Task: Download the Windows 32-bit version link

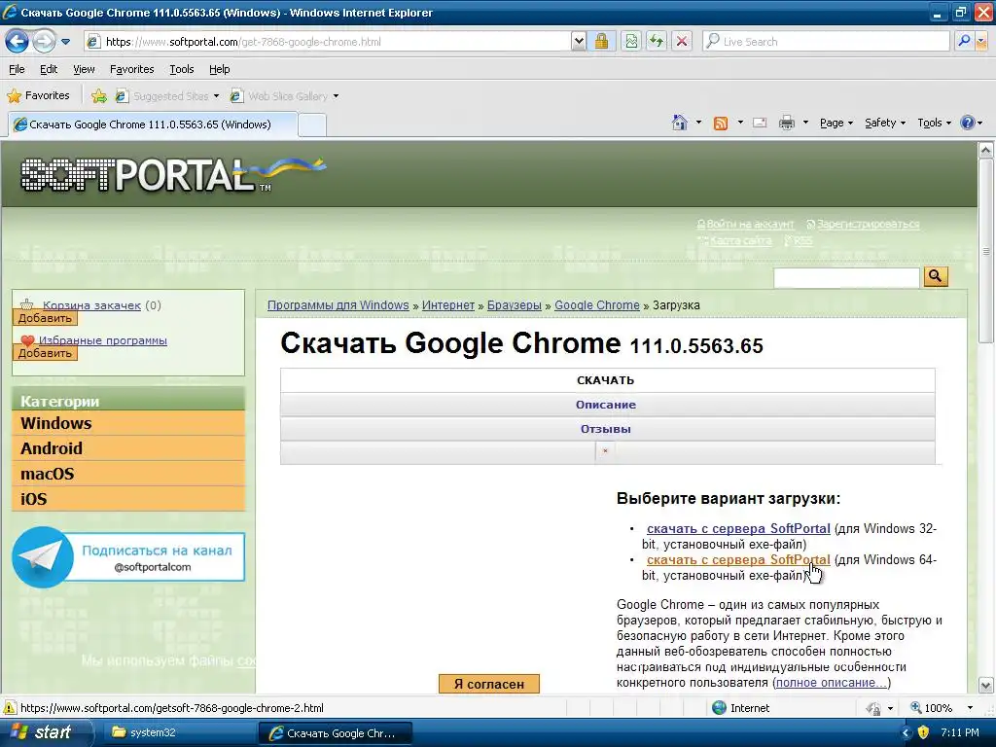Action: pos(738,528)
